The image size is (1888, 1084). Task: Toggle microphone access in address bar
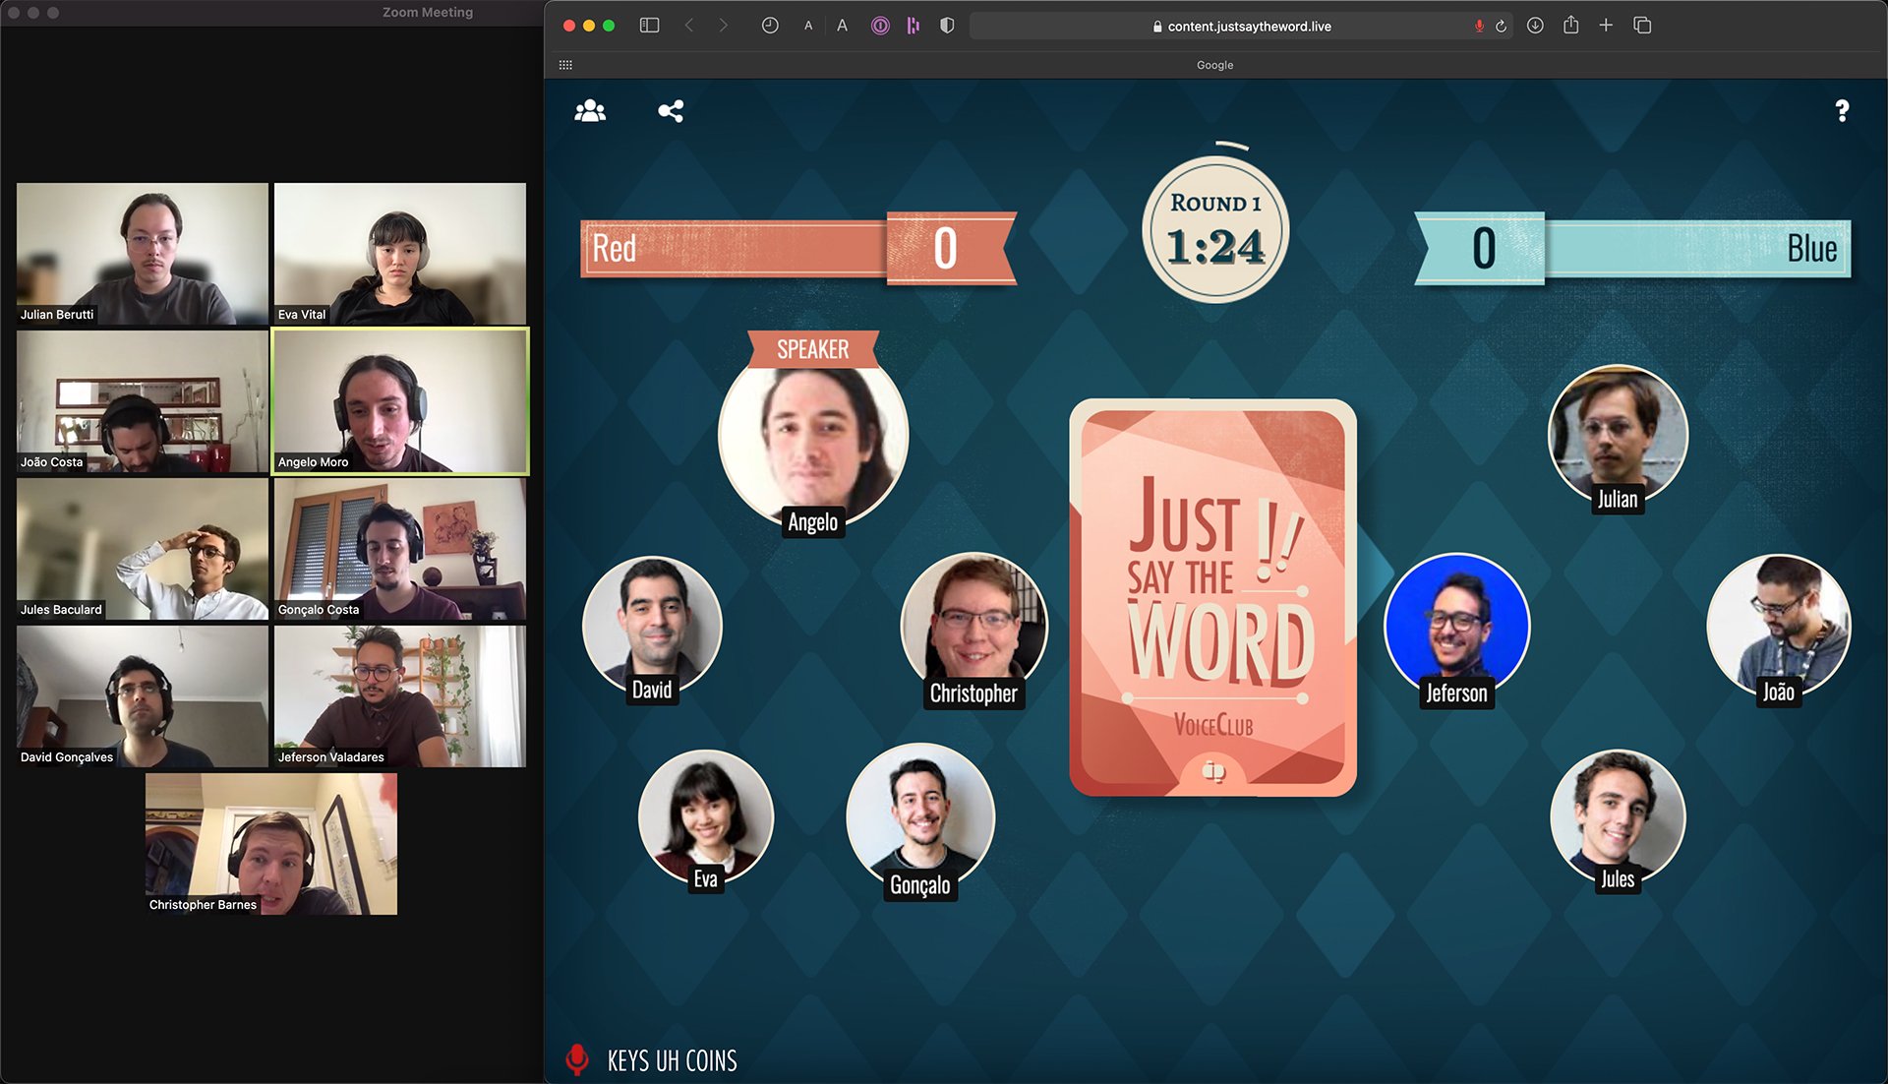(1479, 27)
